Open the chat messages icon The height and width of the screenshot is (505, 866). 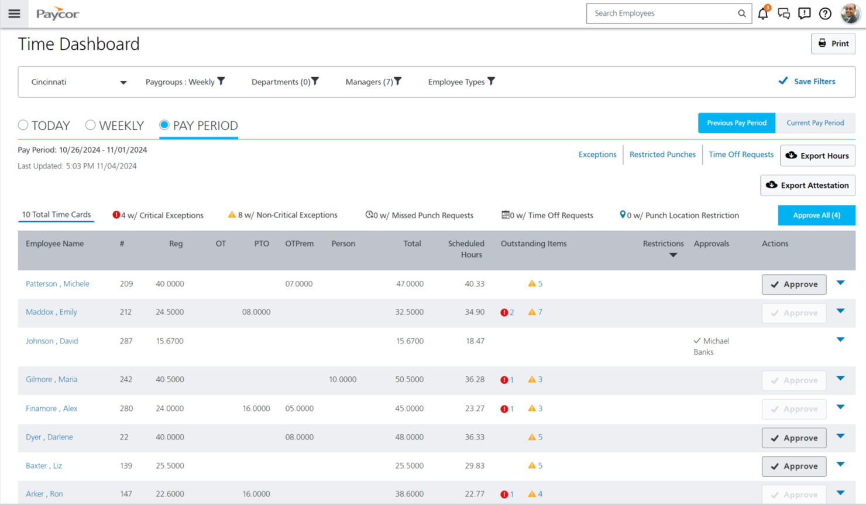(783, 13)
